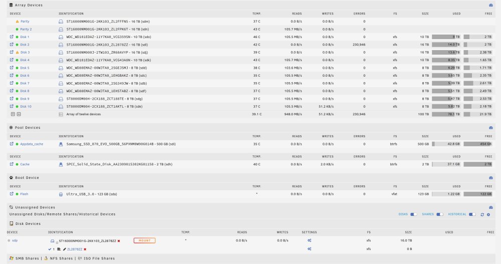This screenshot has height=264, width=501.
Task: Toggle reads/writes display in Pool Devices header
Action: (x=491, y=128)
